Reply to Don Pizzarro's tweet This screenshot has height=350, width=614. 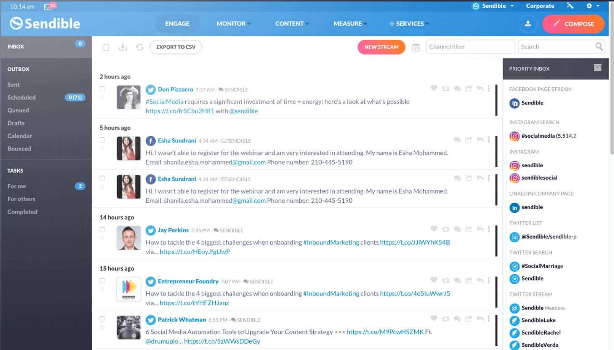click(x=480, y=89)
